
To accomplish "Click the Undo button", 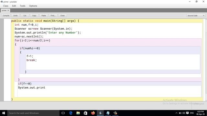I will tap(16, 15).
